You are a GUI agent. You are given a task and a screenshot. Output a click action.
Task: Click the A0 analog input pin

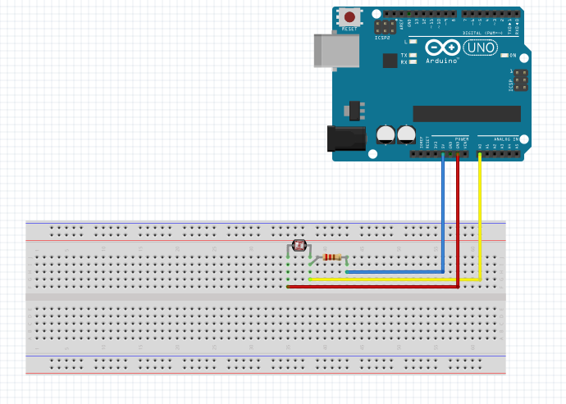(480, 154)
